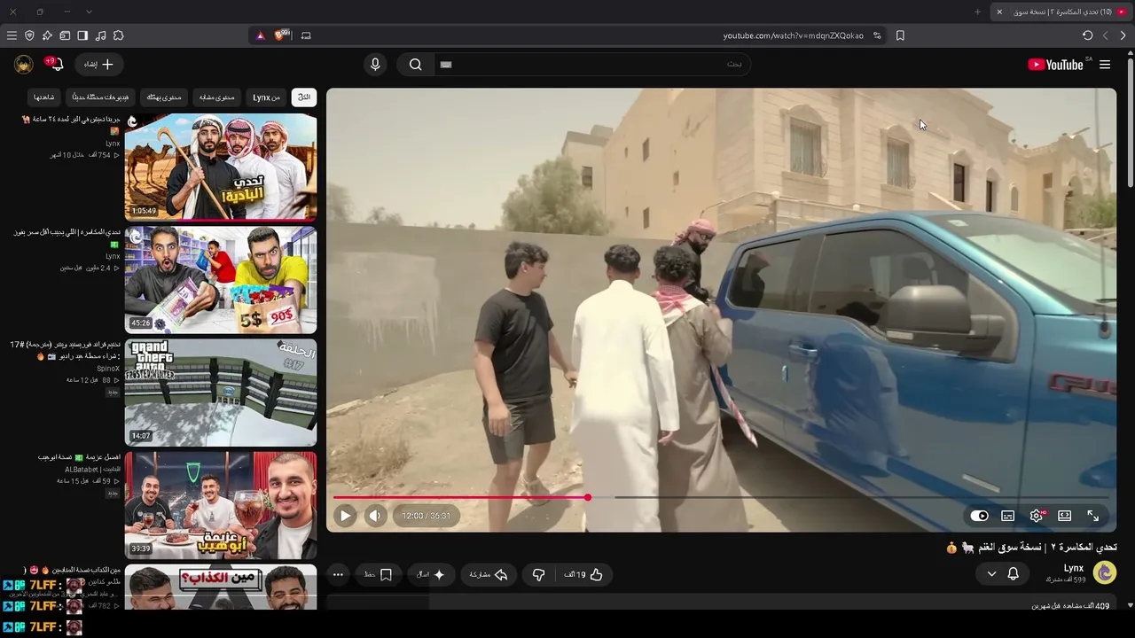Save the video to a playlist (حفظ)

pos(379,574)
